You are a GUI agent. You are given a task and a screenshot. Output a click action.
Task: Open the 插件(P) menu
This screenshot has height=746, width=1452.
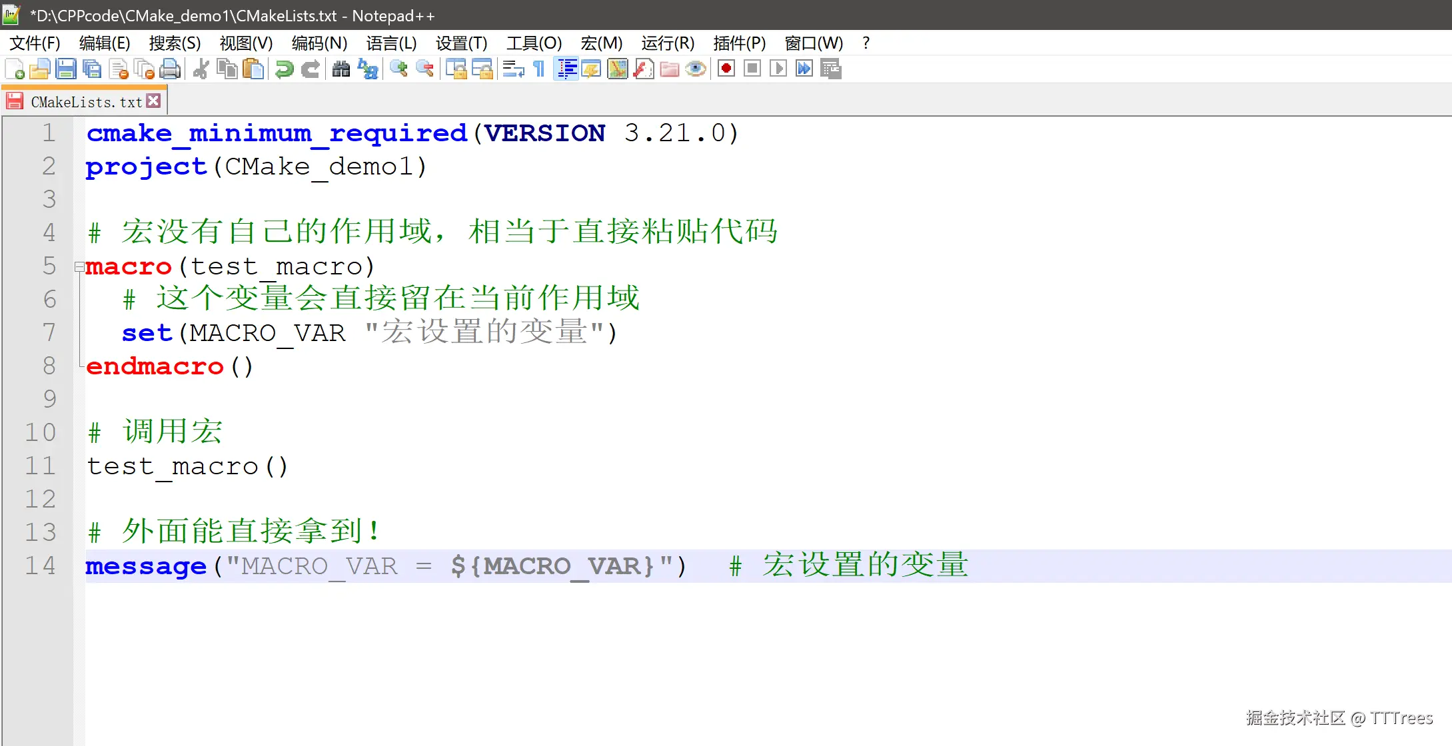click(739, 43)
